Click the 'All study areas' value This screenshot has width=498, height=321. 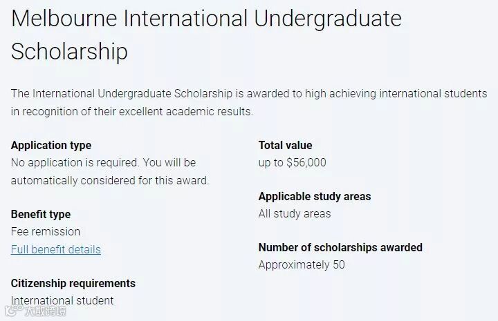tap(295, 213)
